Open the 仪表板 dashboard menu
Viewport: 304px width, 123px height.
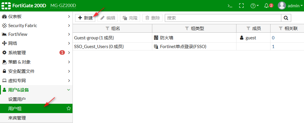(36, 17)
